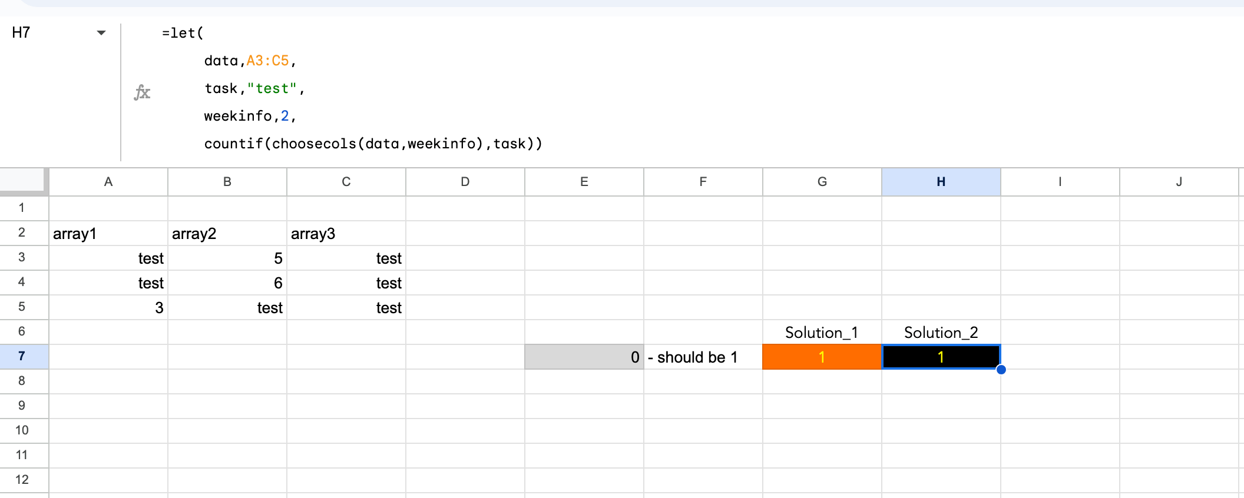
Task: Click the array3 header cell
Action: pyautogui.click(x=346, y=234)
